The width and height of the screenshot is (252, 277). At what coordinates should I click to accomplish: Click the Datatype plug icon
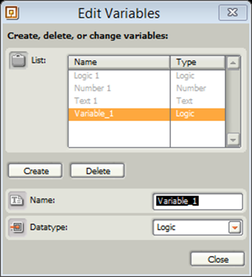coord(17,227)
